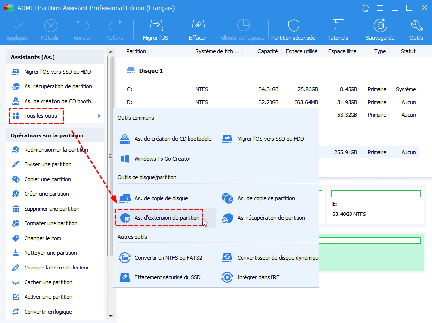The width and height of the screenshot is (432, 323).
Task: Select Formater une partition operation
Action: point(55,223)
